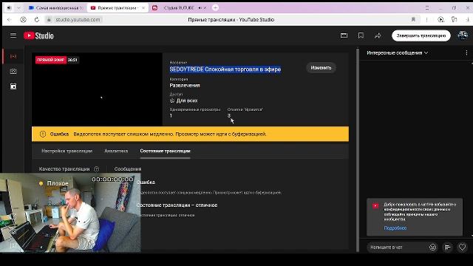Click the browser profile icon next to reload

click(x=23, y=20)
